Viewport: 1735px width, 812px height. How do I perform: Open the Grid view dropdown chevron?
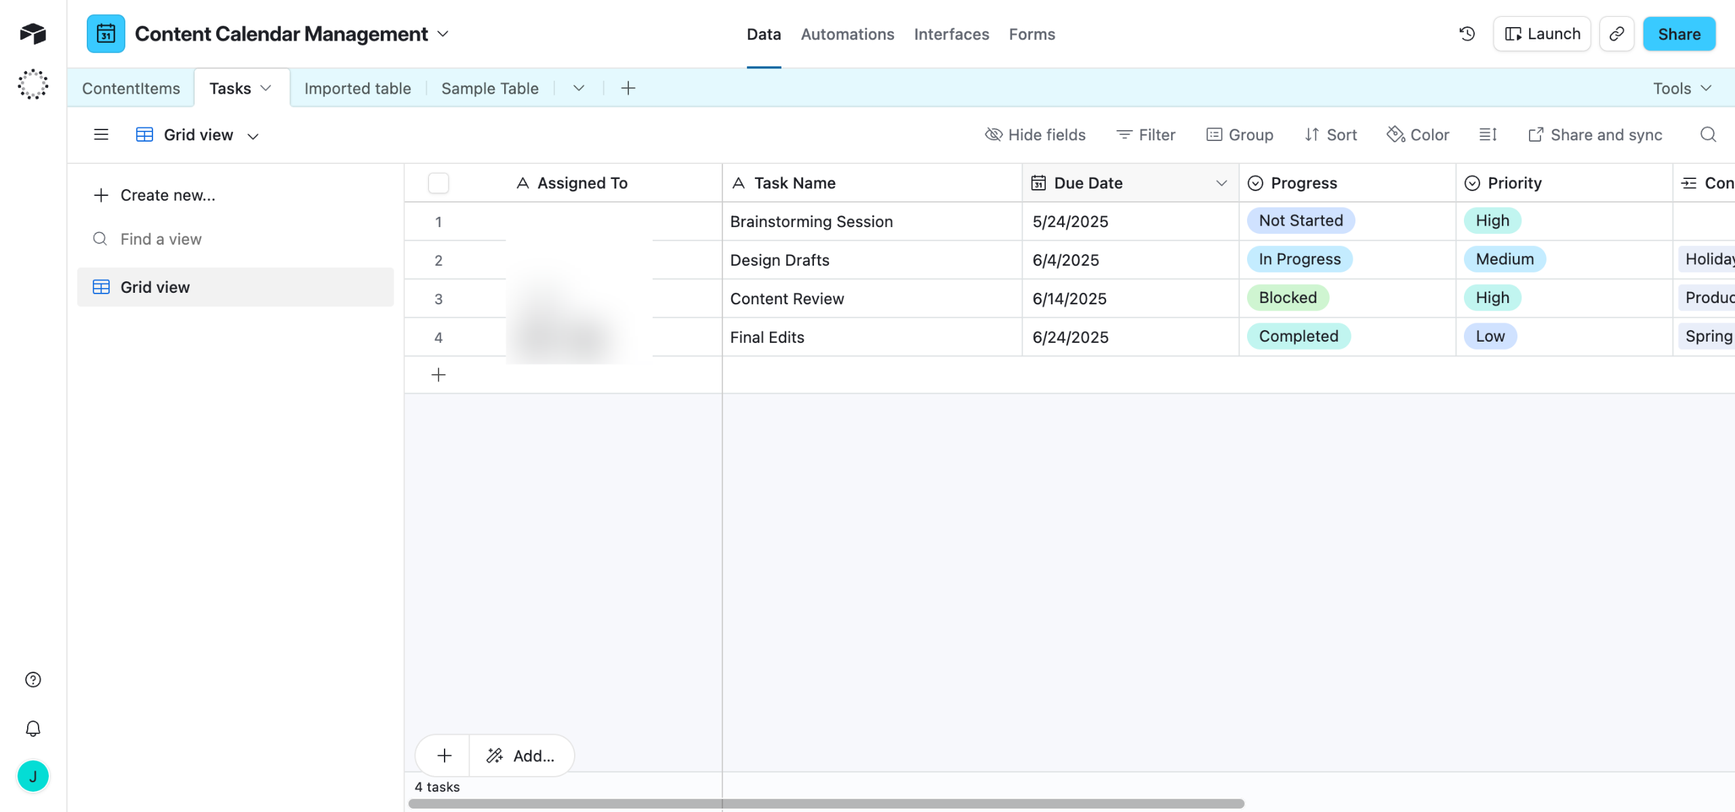pos(253,136)
